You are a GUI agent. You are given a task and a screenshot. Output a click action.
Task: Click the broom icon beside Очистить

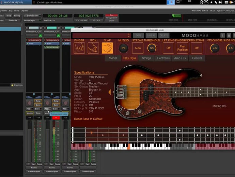tap(12, 85)
